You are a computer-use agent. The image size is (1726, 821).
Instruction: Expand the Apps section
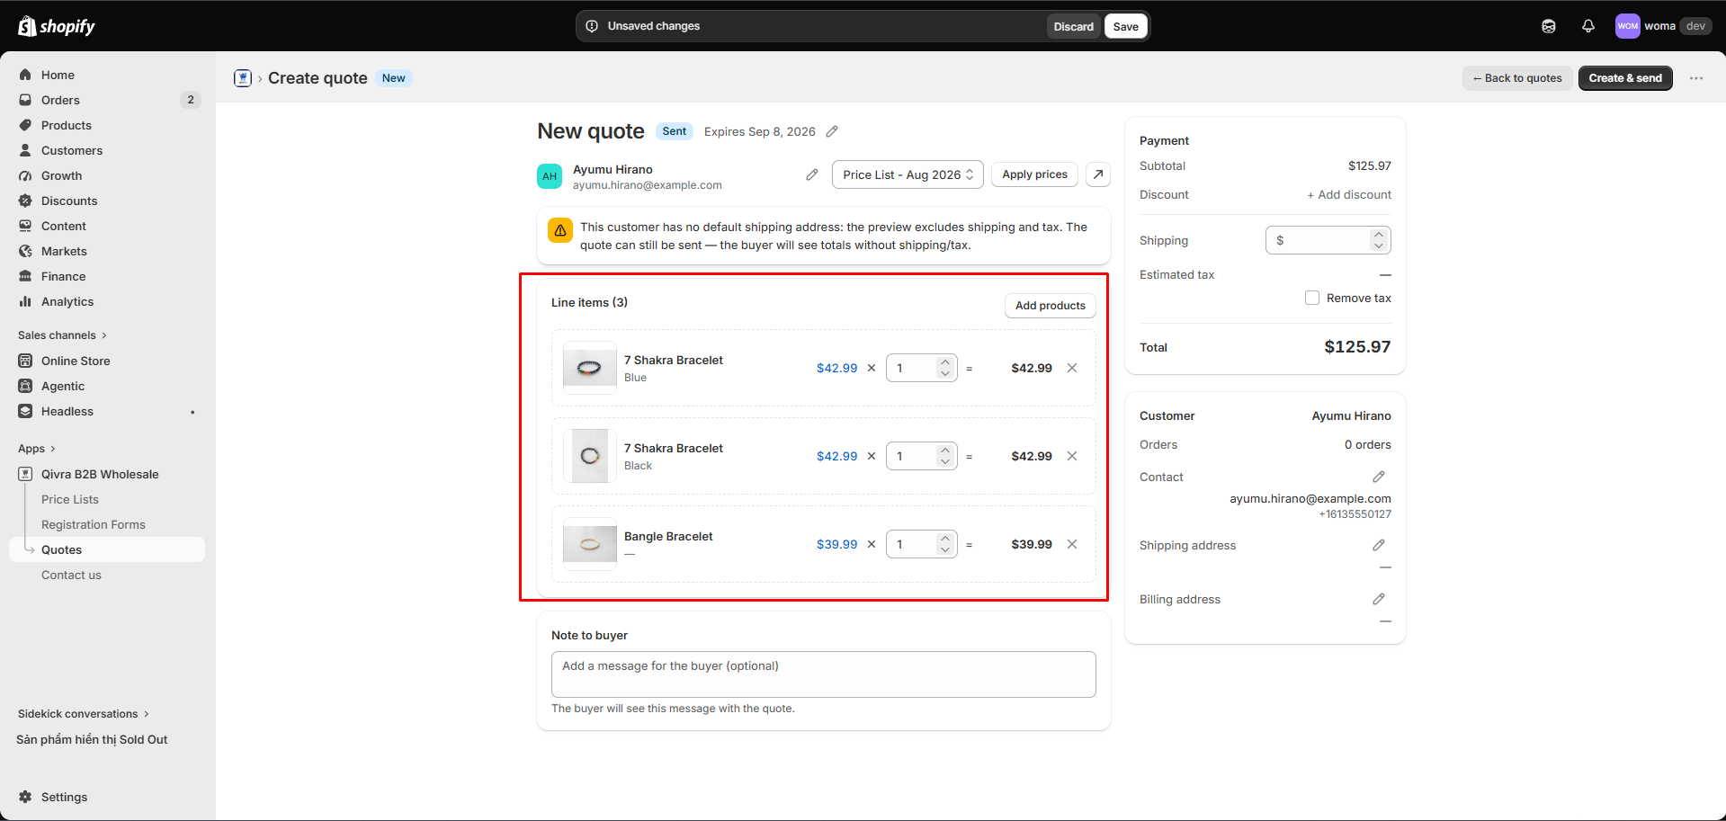click(x=37, y=449)
